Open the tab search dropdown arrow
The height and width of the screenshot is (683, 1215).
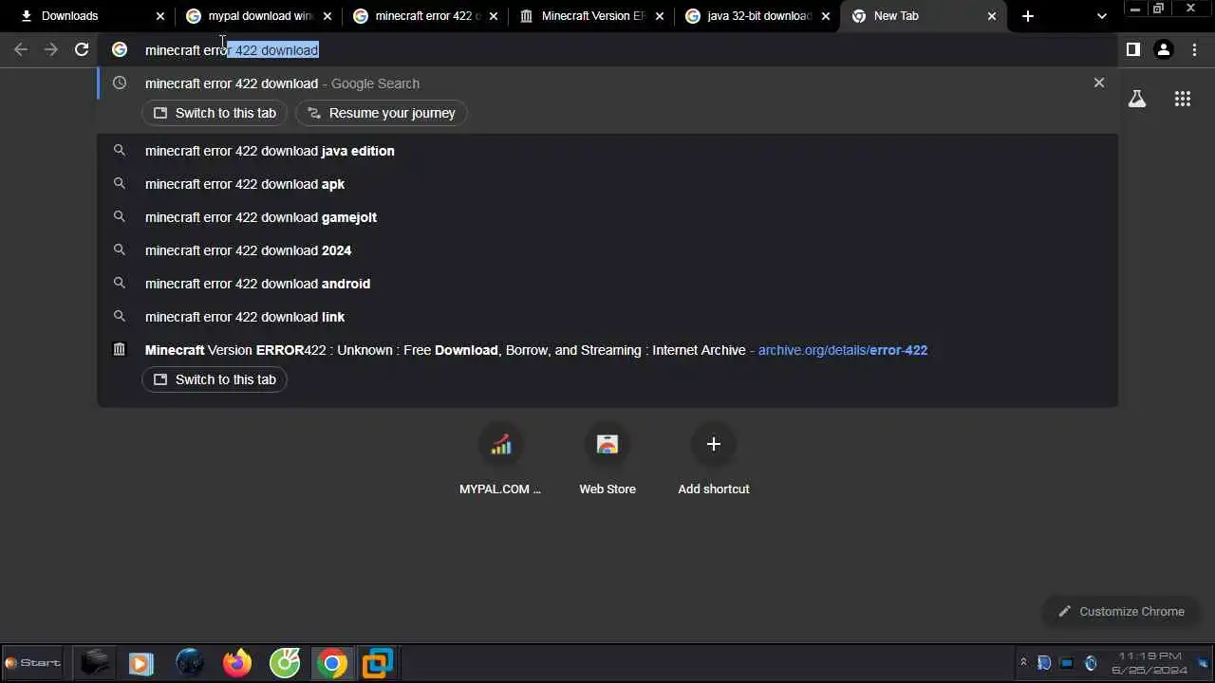coord(1101,16)
